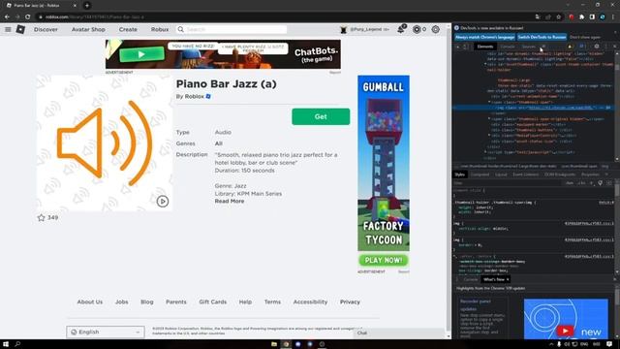Toggle the :hov element state button
This screenshot has width=620, height=349.
[570, 183]
